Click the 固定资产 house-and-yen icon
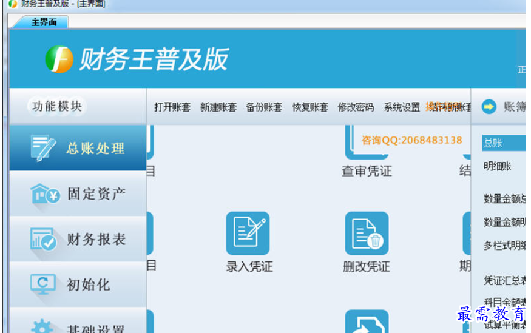 point(45,194)
